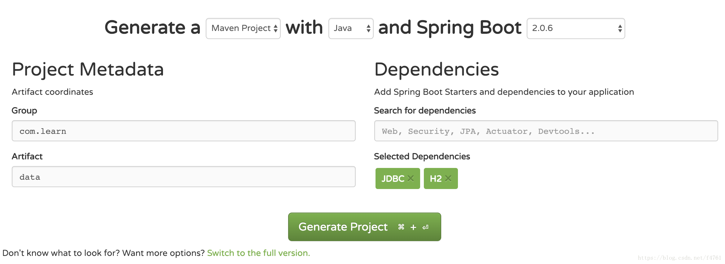Screen dimensions: 725x264
Task: Click the Search for dependencies label
Action: click(425, 111)
